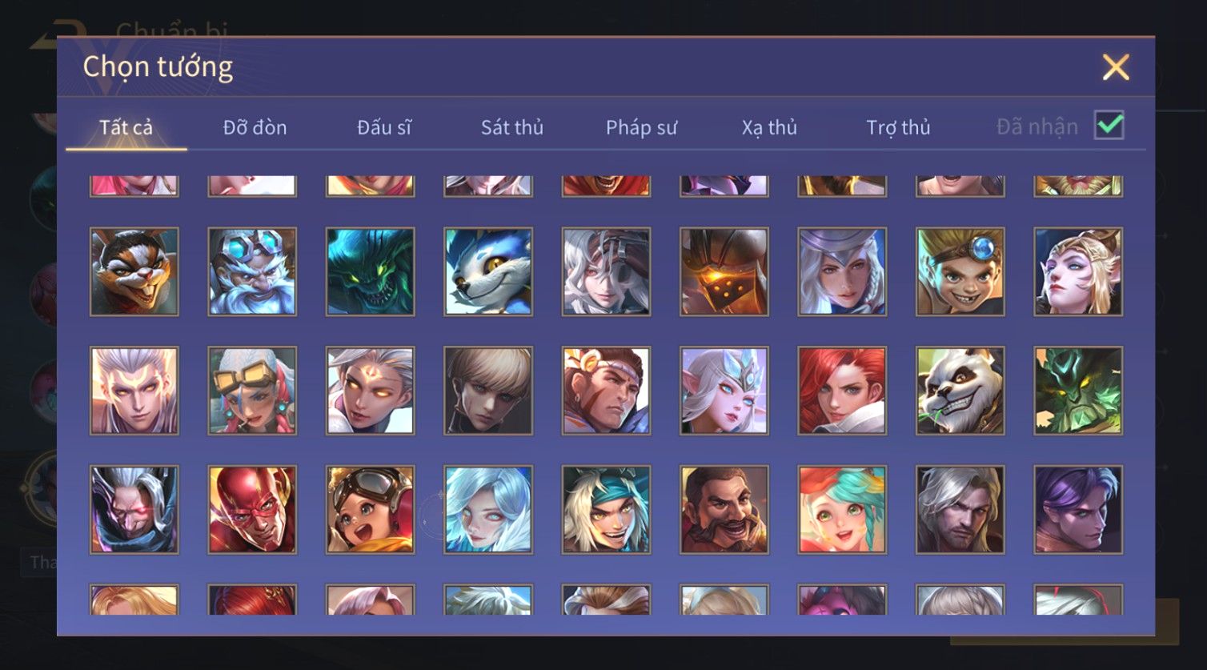Choose the green leafy tree-monster hero
The width and height of the screenshot is (1207, 670).
(x=1078, y=391)
